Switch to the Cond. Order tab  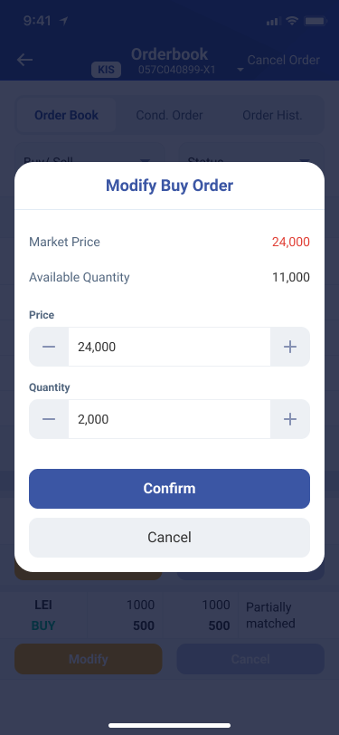click(170, 115)
